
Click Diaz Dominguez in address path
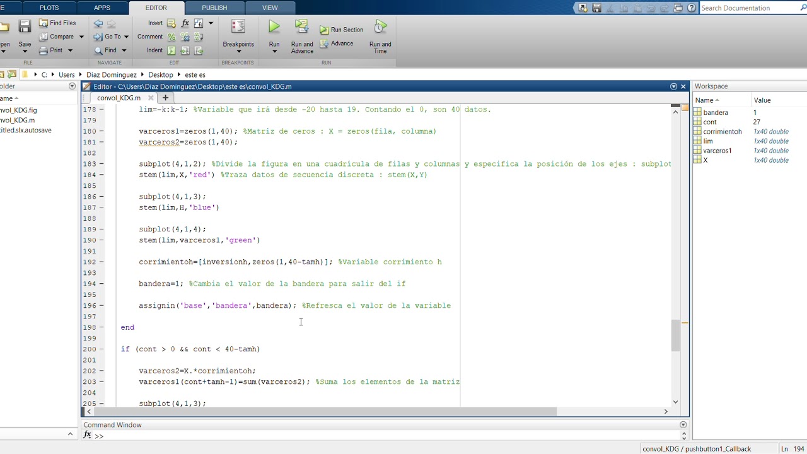coord(112,74)
